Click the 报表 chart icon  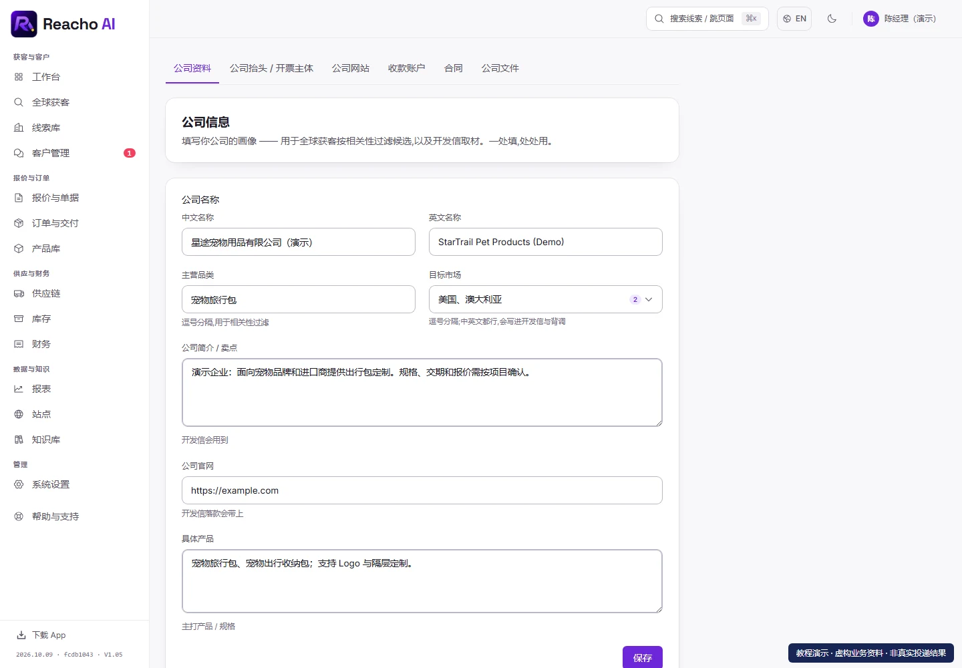tap(19, 389)
